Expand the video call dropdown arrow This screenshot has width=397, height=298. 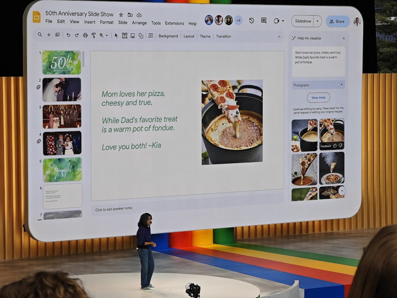point(283,21)
